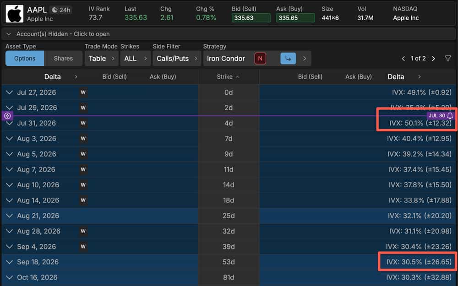The height and width of the screenshot is (286, 458).
Task: Click the W badge on Aug 28, 2026
Action: tap(83, 231)
